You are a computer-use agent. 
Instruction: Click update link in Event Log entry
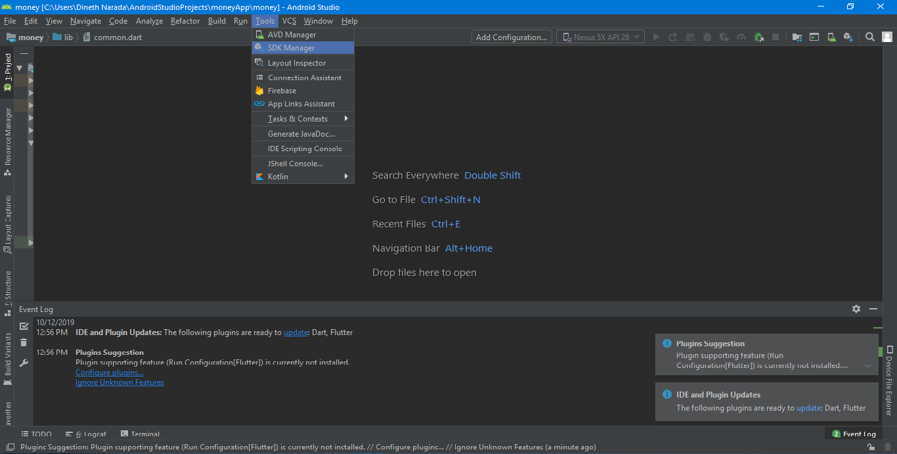click(295, 332)
